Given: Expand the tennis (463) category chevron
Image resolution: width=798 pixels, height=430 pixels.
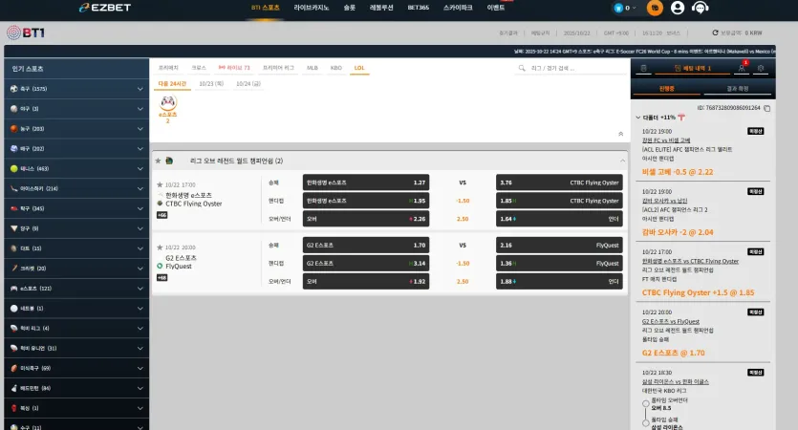Looking at the screenshot, I should (x=140, y=168).
